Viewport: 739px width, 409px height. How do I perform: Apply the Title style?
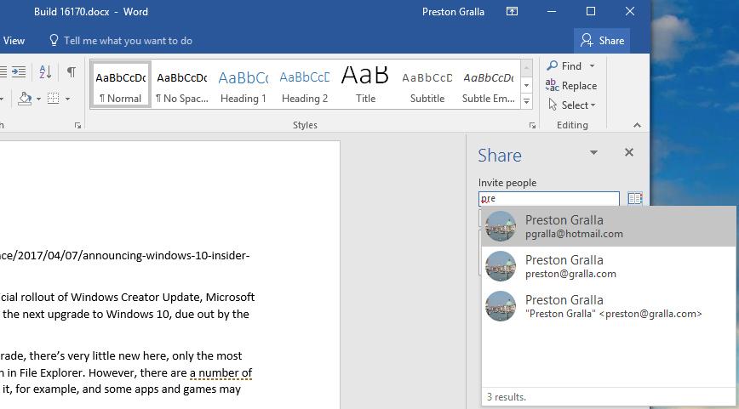365,85
